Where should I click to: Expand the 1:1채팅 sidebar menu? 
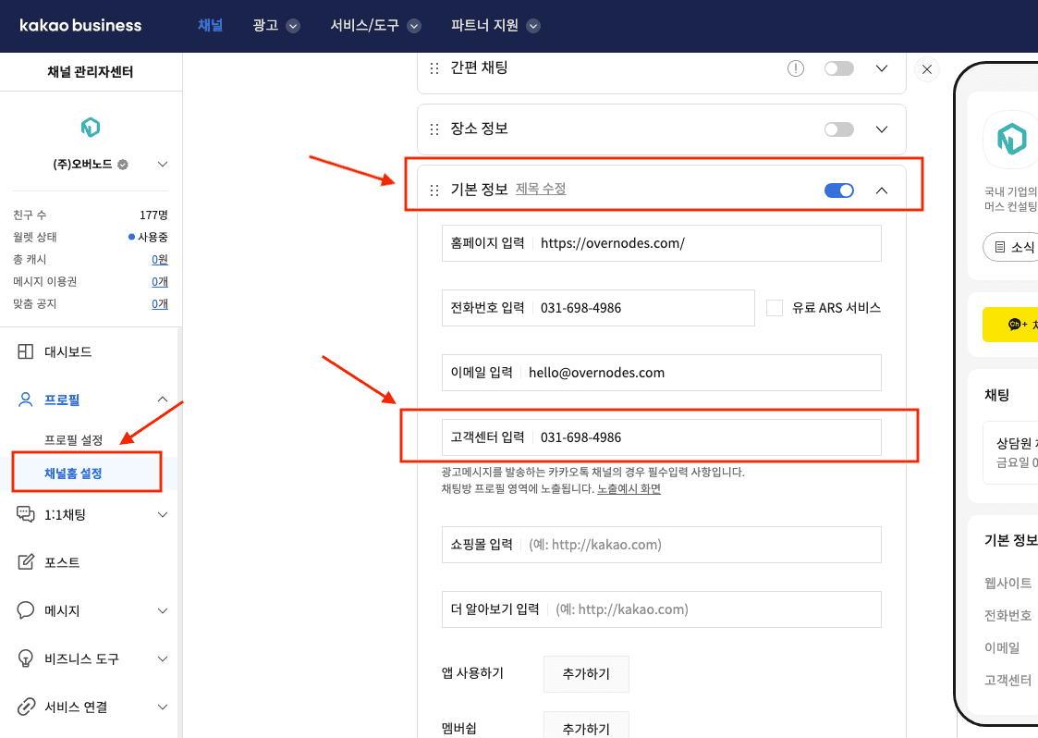tap(162, 515)
